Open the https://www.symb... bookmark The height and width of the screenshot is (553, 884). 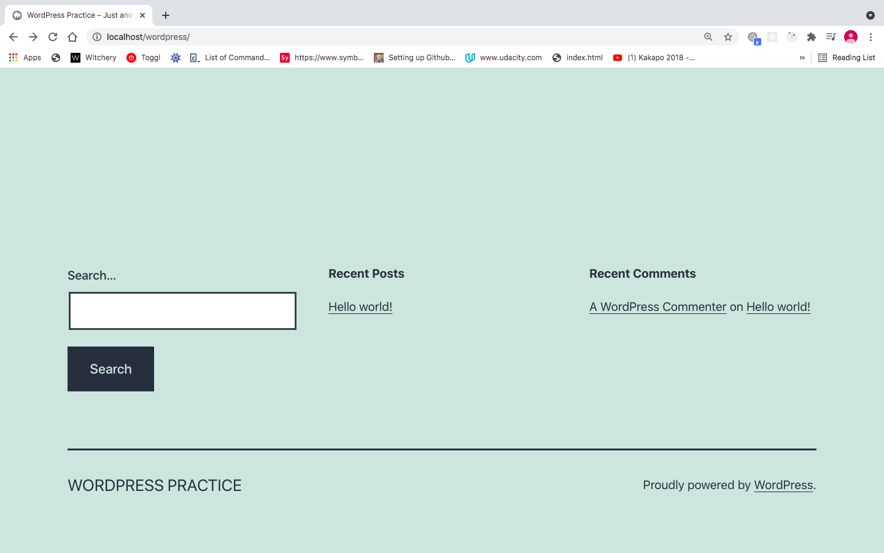point(322,58)
